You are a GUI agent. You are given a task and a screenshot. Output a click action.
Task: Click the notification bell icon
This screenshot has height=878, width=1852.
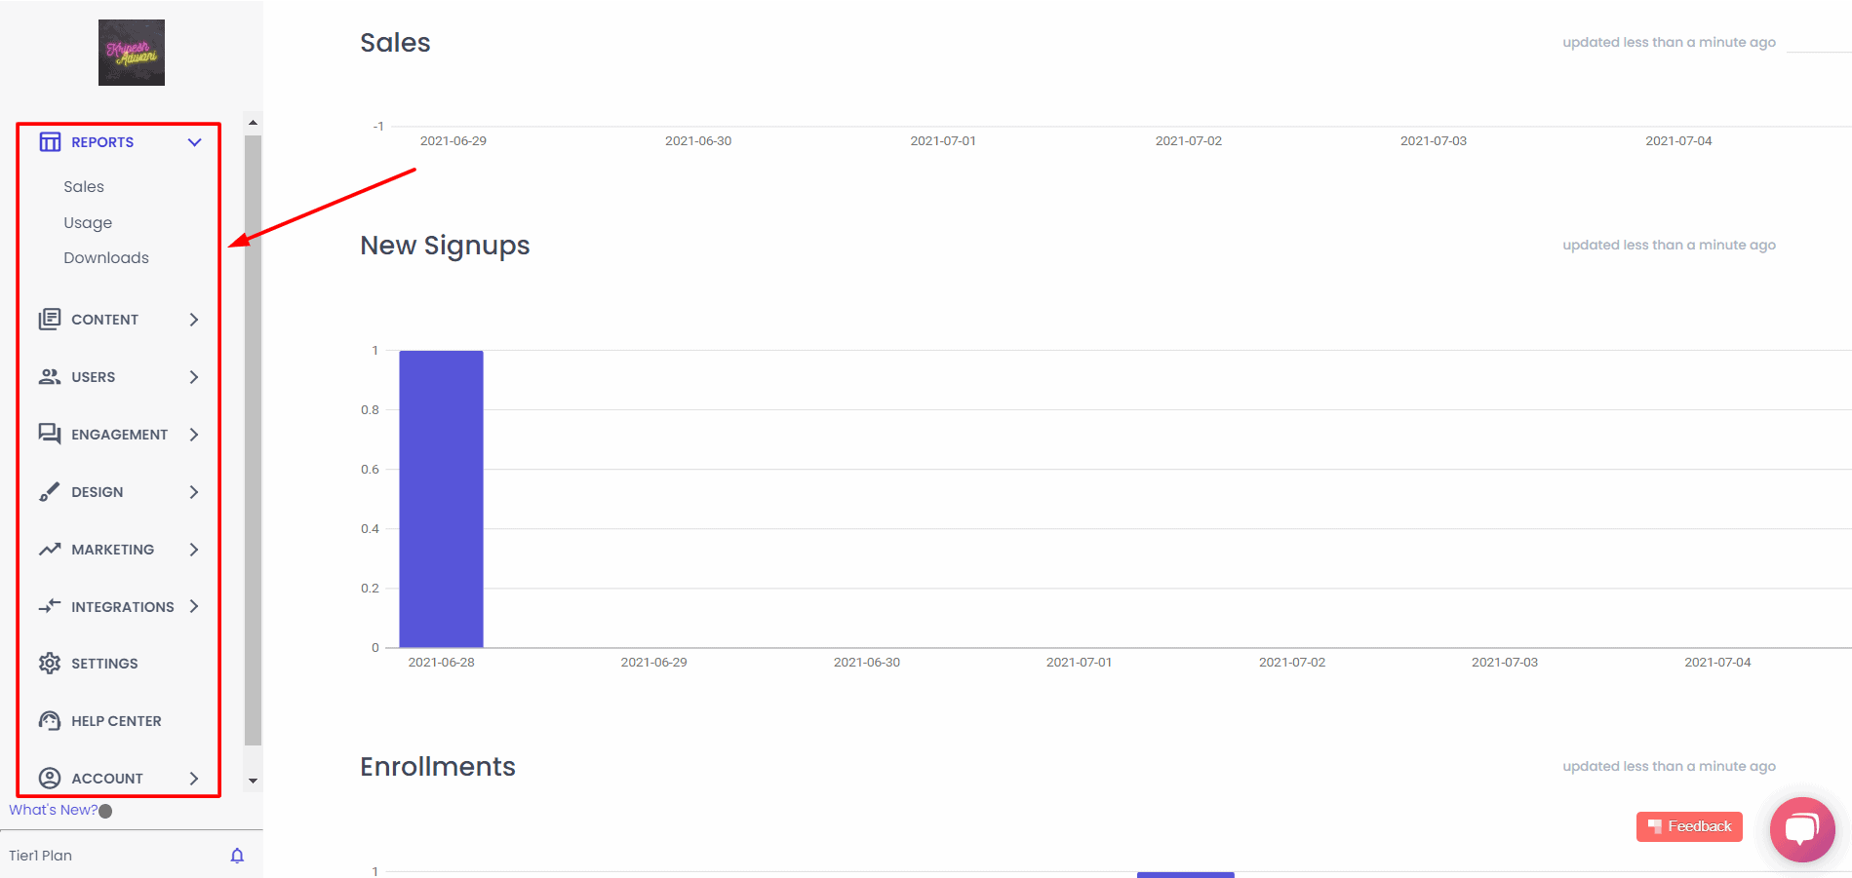pyautogui.click(x=237, y=856)
